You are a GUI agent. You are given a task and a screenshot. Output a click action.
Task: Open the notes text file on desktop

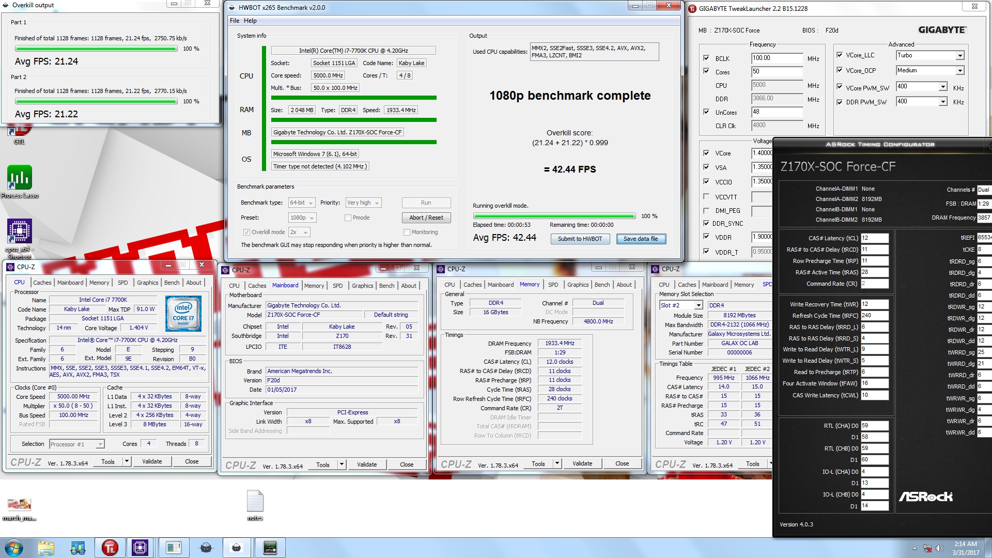pos(255,505)
